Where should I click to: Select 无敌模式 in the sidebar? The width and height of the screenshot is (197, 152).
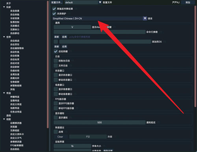tap(15, 26)
